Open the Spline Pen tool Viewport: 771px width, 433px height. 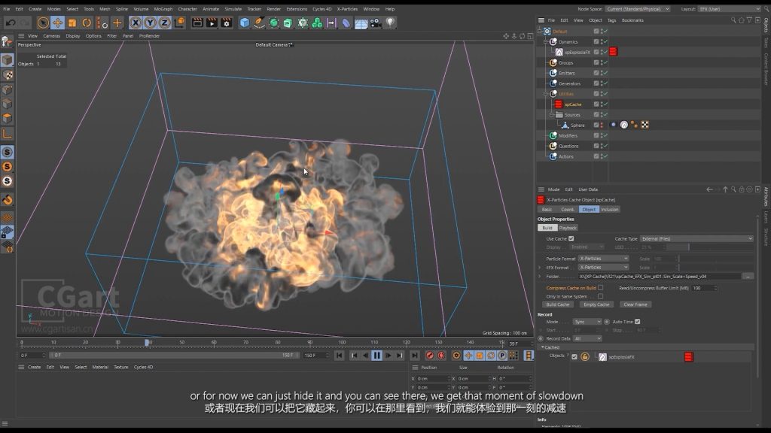coord(259,23)
